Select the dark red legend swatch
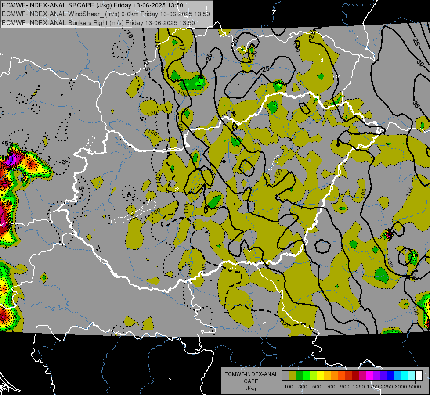 [x=355, y=376]
